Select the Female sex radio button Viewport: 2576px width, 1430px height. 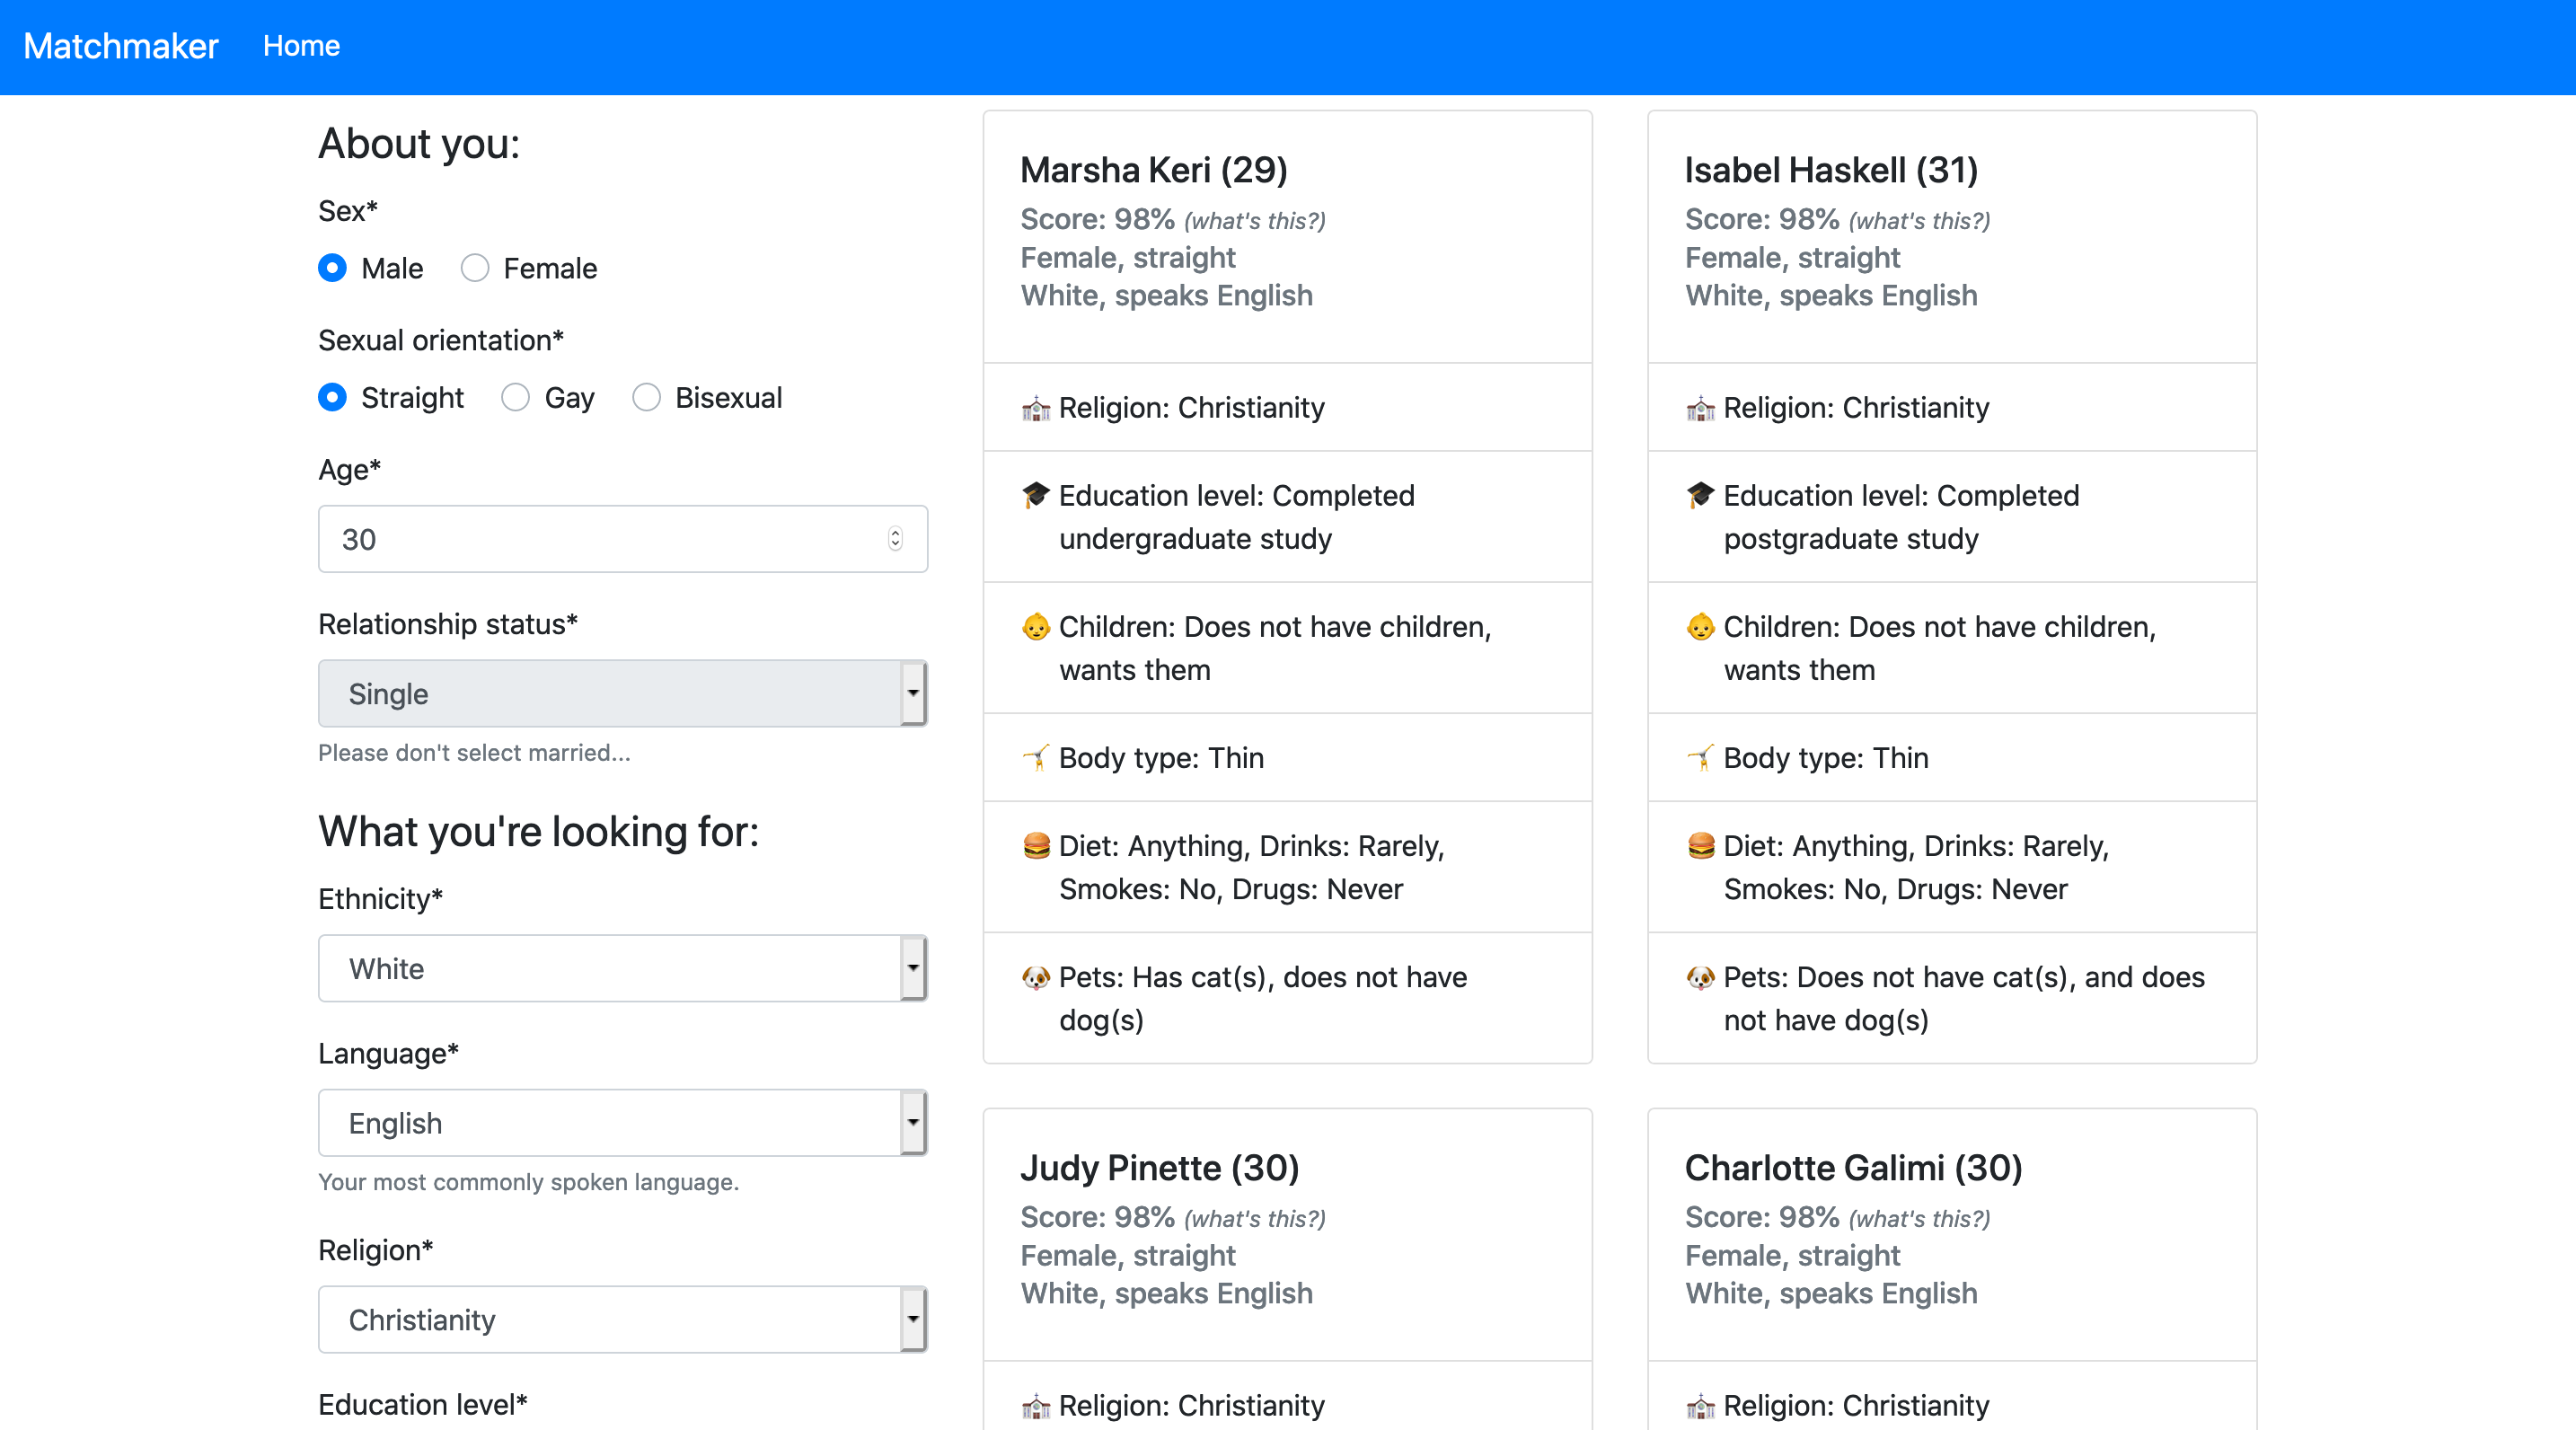pyautogui.click(x=475, y=268)
